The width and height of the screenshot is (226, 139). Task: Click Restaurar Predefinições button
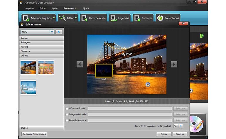34,134
